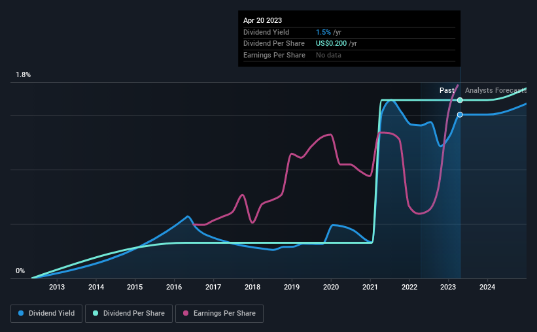Click the Analysts Forecasts label
537x332 pixels.
click(496, 90)
